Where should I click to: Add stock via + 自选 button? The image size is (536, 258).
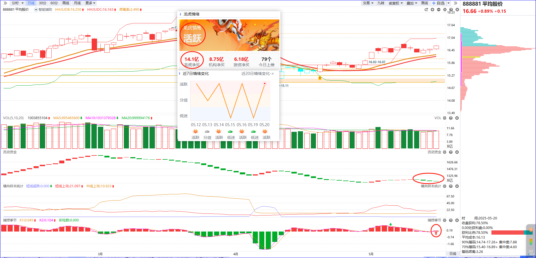pos(438,3)
